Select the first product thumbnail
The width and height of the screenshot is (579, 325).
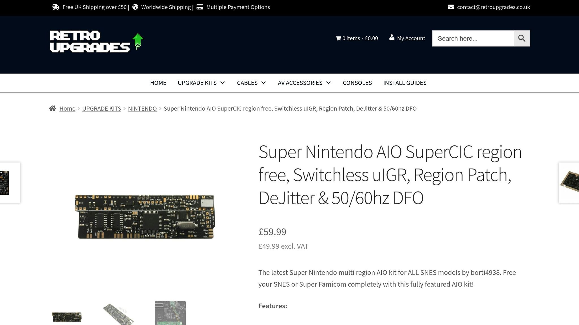tap(67, 317)
